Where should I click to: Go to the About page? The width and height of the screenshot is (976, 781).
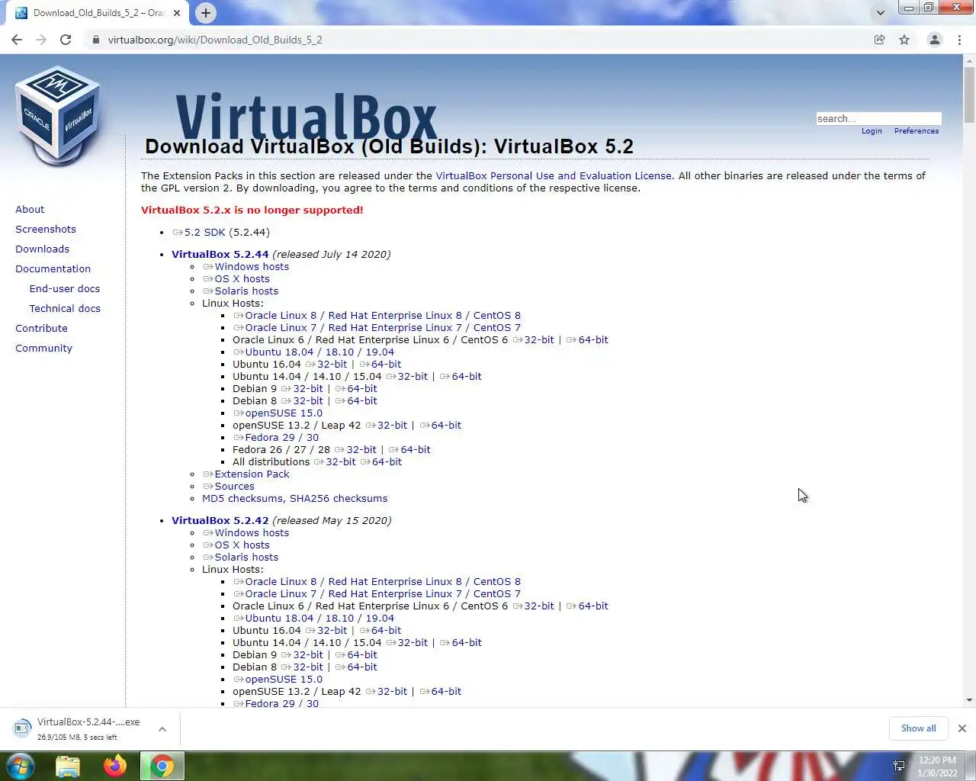pyautogui.click(x=30, y=210)
